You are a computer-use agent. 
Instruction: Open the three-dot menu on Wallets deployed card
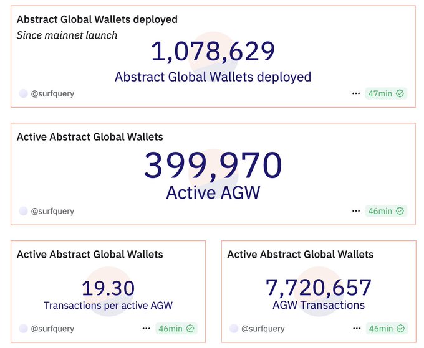click(356, 93)
